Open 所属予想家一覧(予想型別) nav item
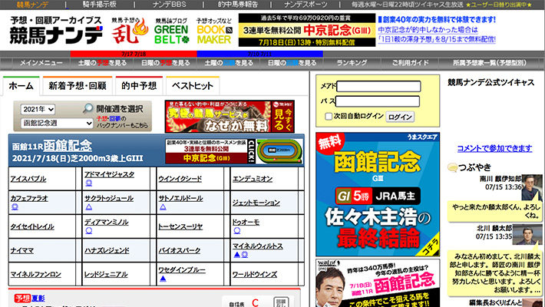The height and width of the screenshot is (307, 545). point(490,63)
